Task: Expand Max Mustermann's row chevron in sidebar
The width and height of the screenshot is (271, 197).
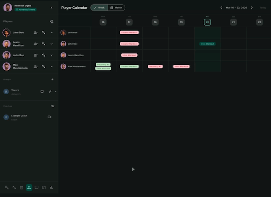Action: tap(52, 66)
